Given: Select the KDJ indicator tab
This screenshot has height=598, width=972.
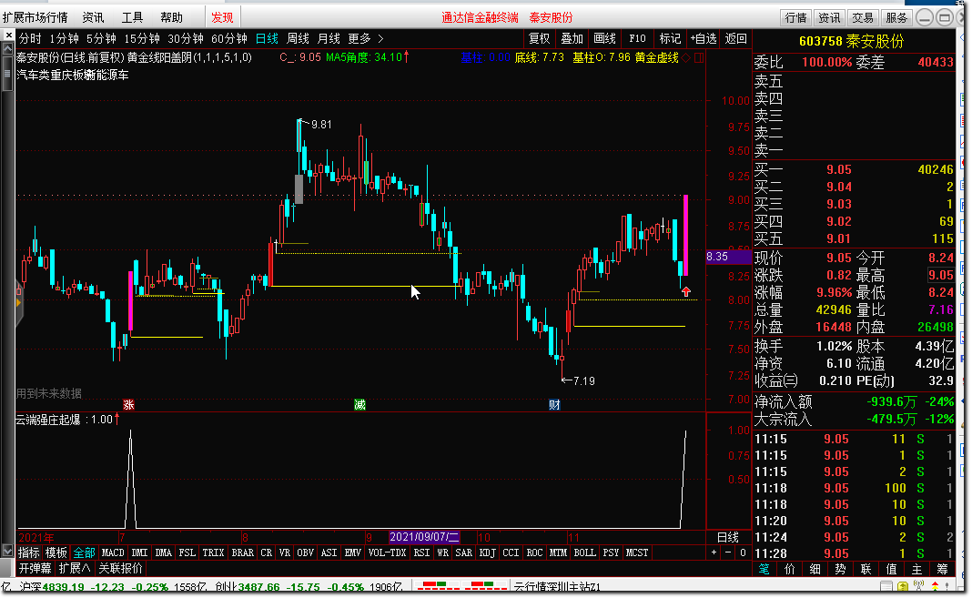Looking at the screenshot, I should point(488,552).
